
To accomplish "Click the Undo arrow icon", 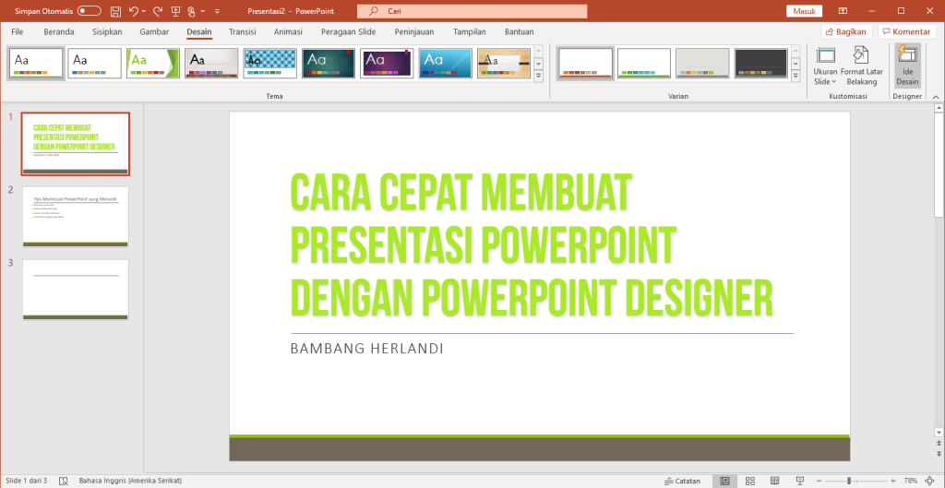I will (x=134, y=11).
